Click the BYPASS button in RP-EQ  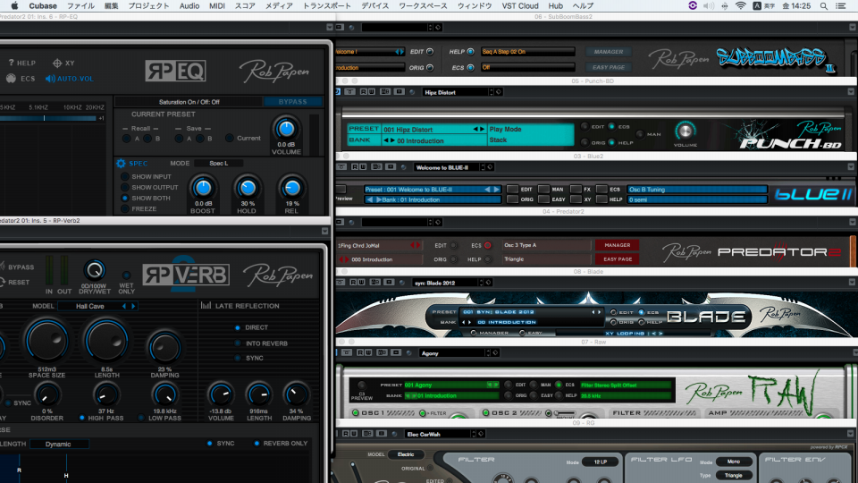(x=293, y=102)
